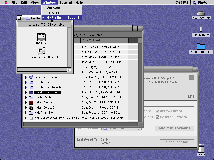Sort by the Date Modified column header
Image resolution: width=214 pixels, height=160 pixels.
[x=104, y=41]
